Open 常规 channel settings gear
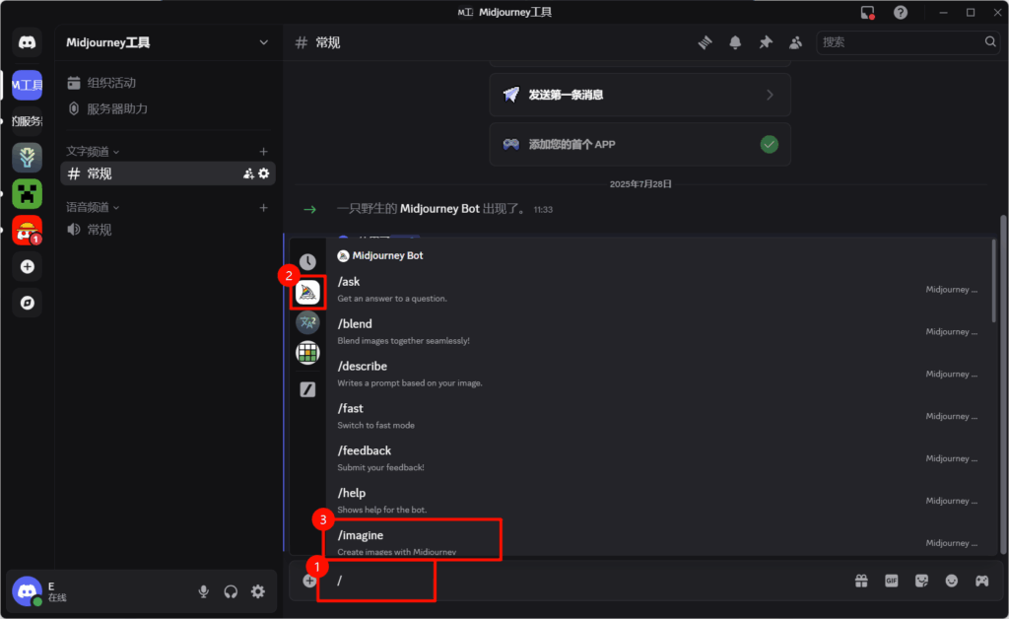Image resolution: width=1009 pixels, height=619 pixels. 264,173
